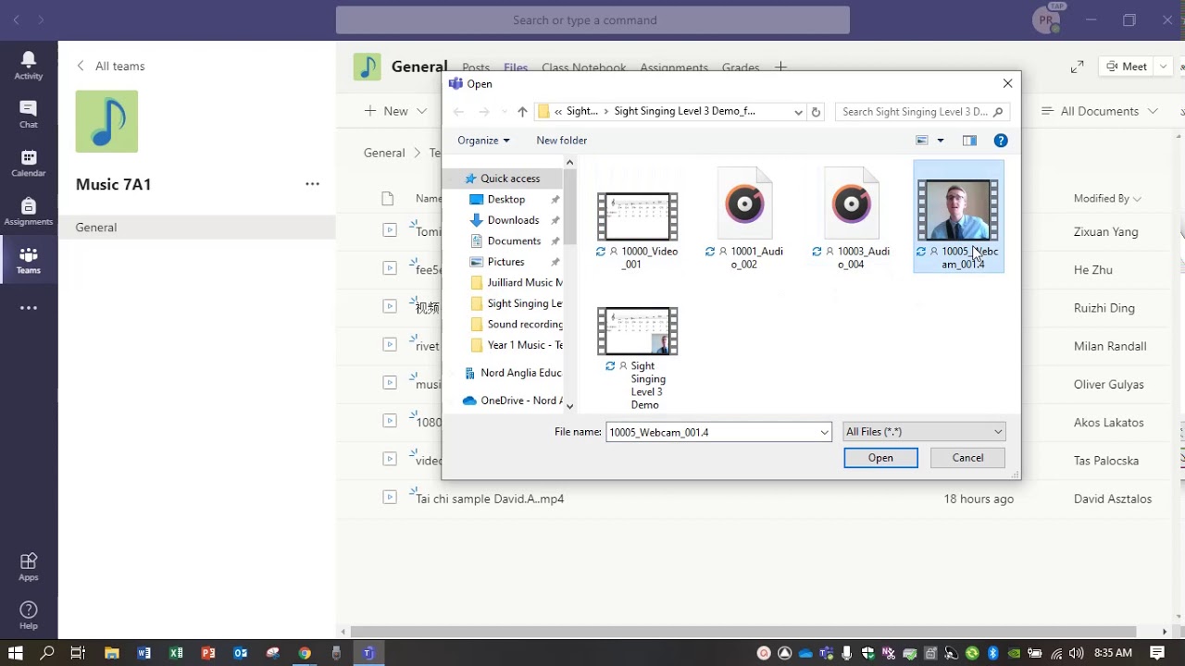Select Desktop in navigation pane
This screenshot has height=666, width=1185.
click(506, 200)
